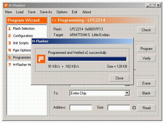Click the Erase button
Viewport: 164px width, 123px height.
[146, 83]
